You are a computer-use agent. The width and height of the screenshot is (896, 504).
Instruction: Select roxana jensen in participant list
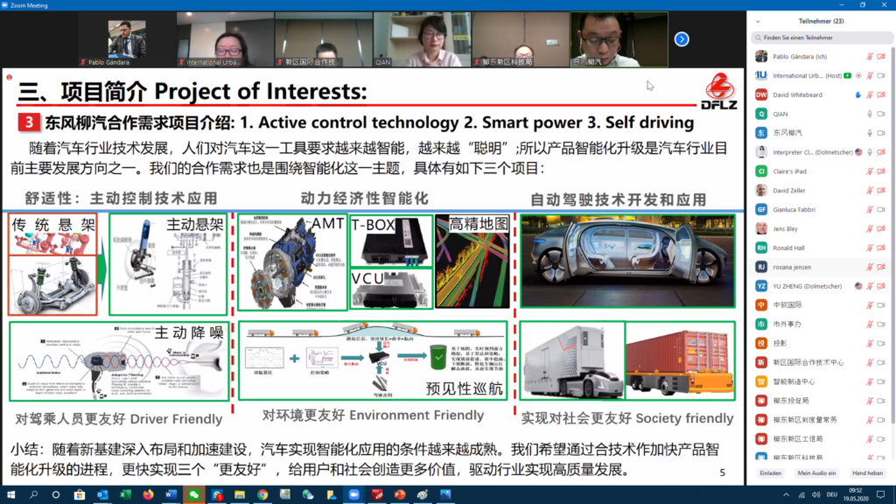[794, 266]
